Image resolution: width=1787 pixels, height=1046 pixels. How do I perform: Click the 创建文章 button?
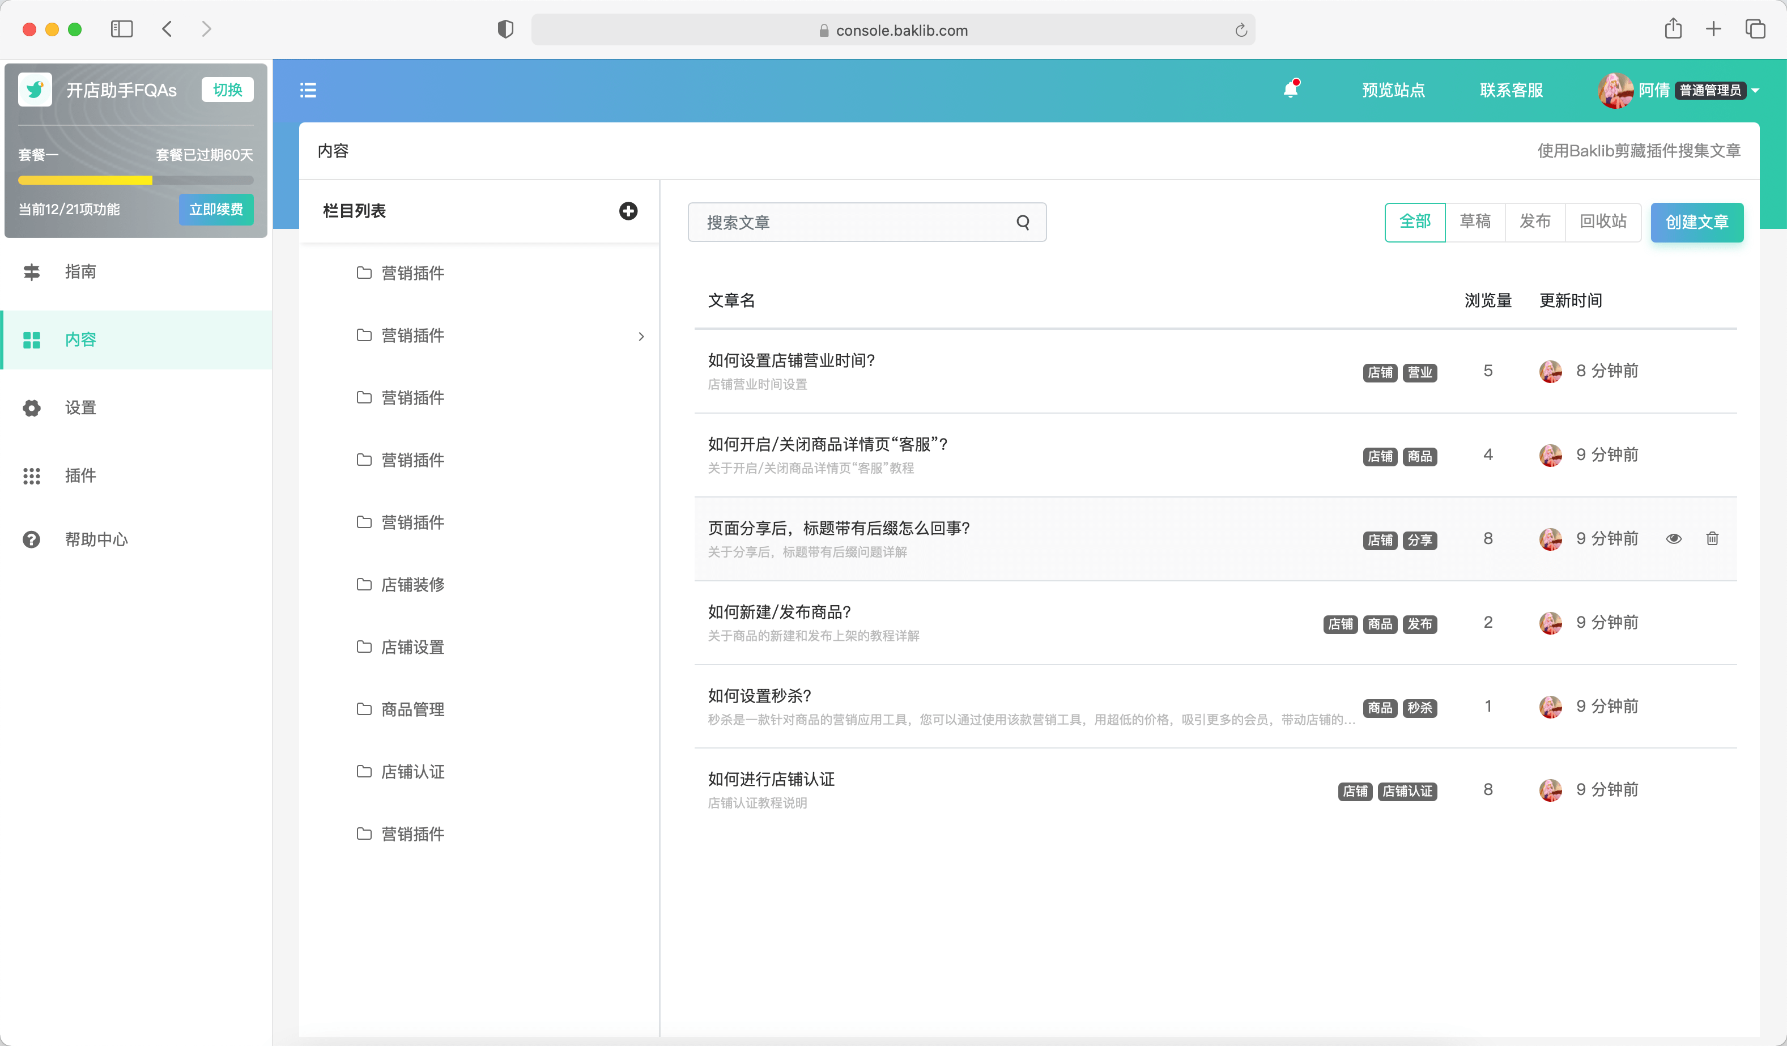[1696, 223]
